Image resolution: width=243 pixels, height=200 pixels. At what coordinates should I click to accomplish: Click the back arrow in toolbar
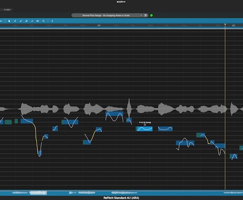tap(1, 21)
